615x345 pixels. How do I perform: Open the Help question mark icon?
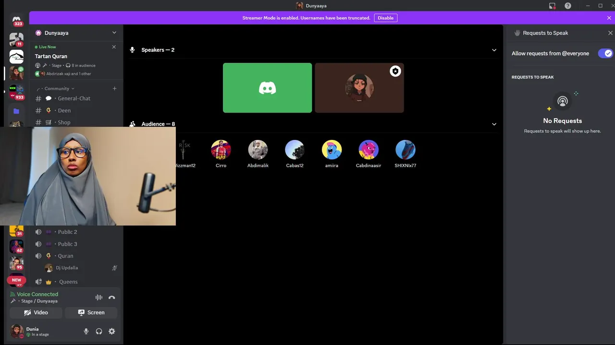(x=568, y=6)
